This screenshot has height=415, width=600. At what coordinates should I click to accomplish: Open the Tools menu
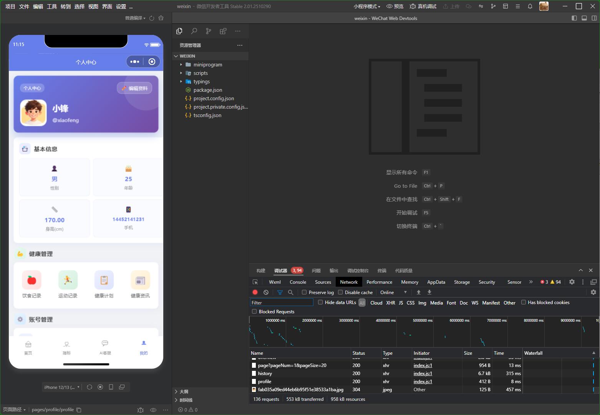click(51, 6)
